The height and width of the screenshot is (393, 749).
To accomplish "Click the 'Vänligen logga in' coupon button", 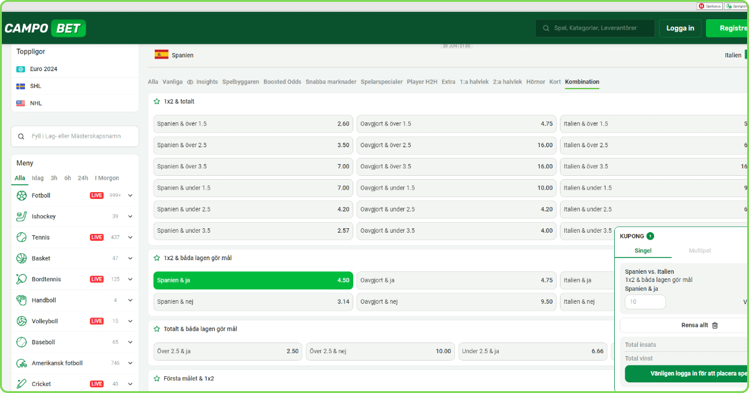I will click(687, 374).
